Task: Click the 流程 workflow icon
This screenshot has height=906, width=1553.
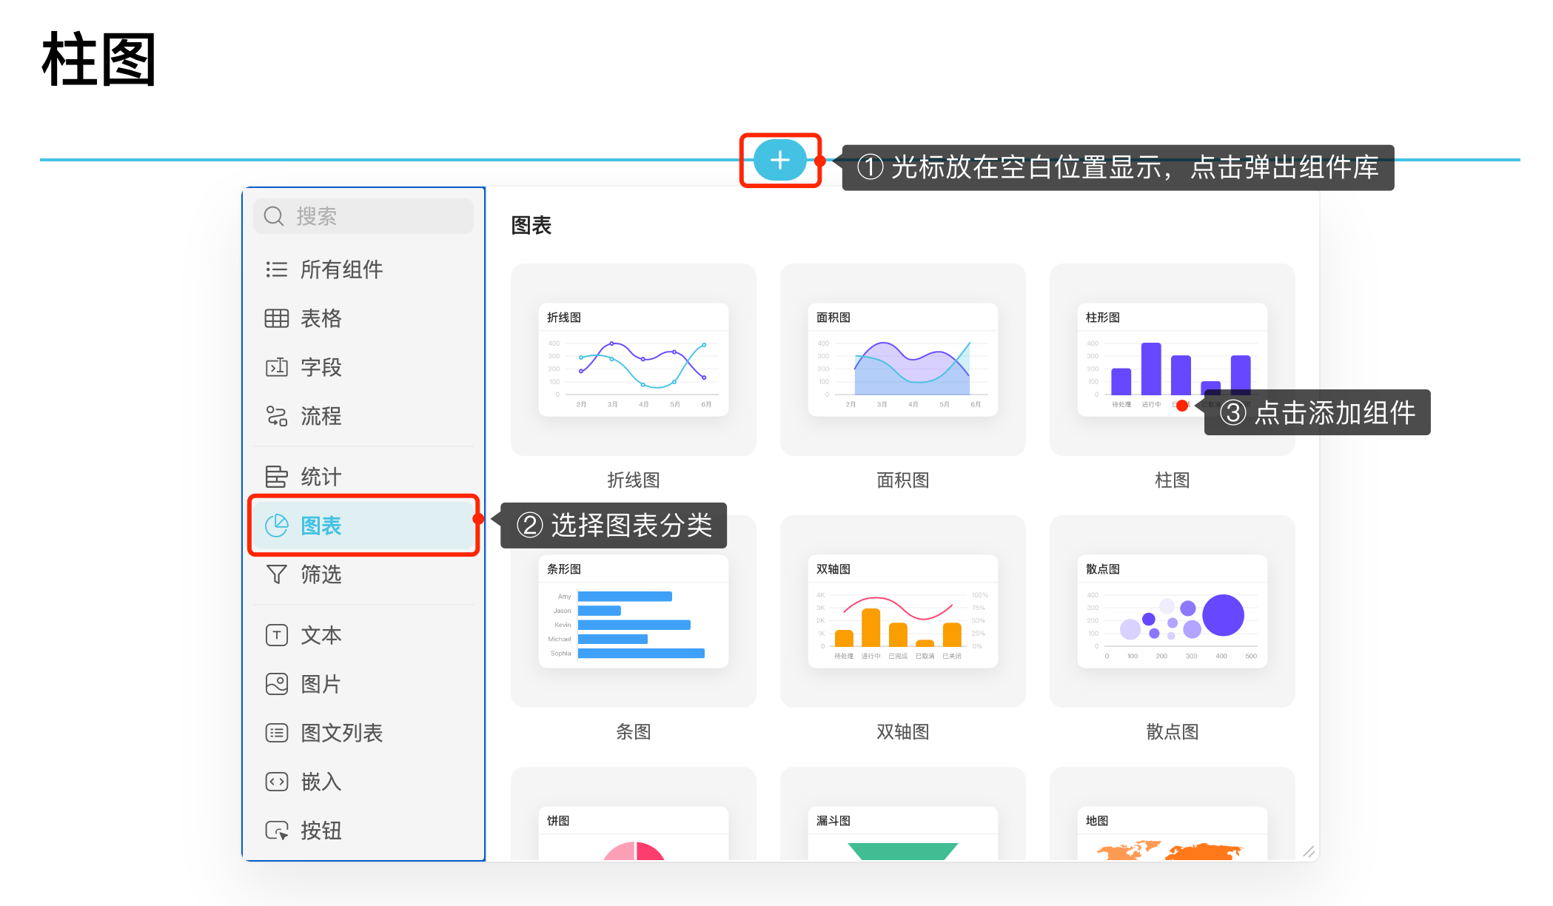Action: [276, 416]
